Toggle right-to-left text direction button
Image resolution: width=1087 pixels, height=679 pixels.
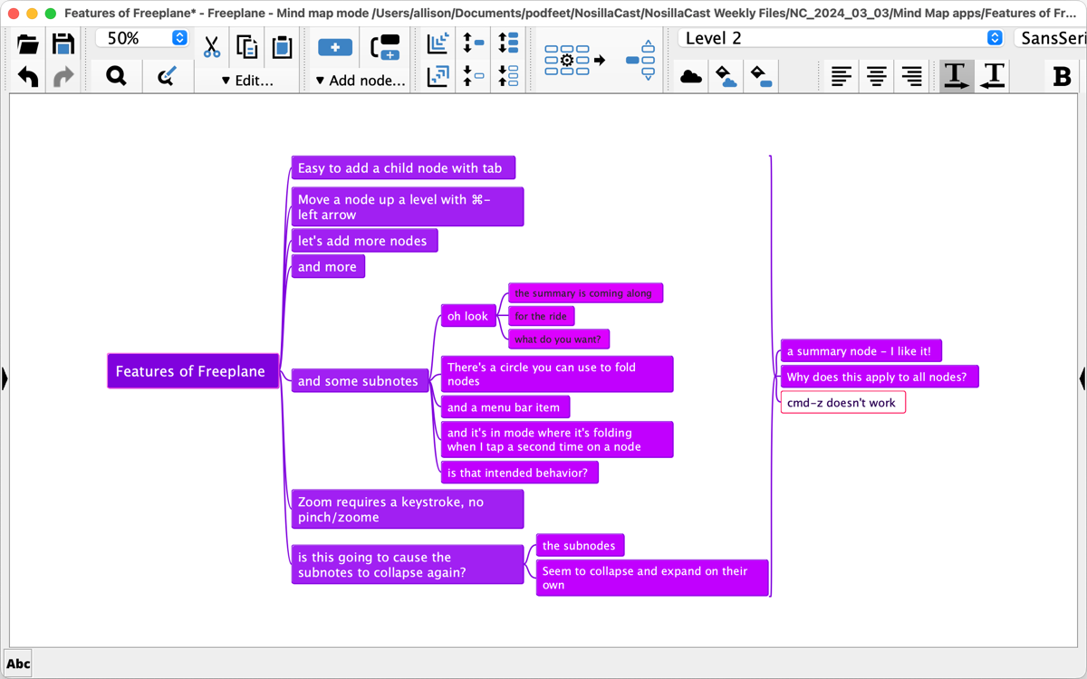(x=994, y=76)
